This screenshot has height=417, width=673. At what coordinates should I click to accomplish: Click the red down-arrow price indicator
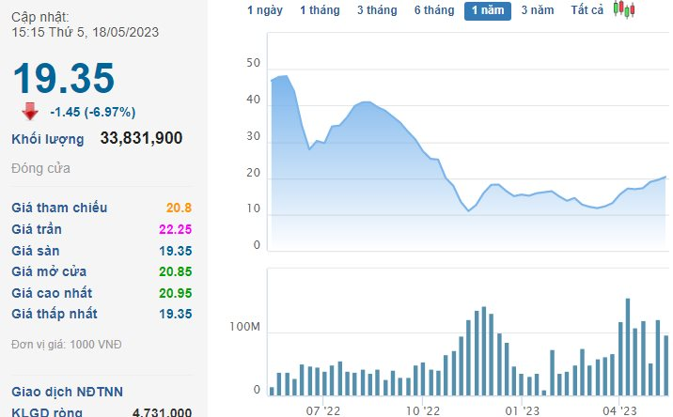[30, 112]
